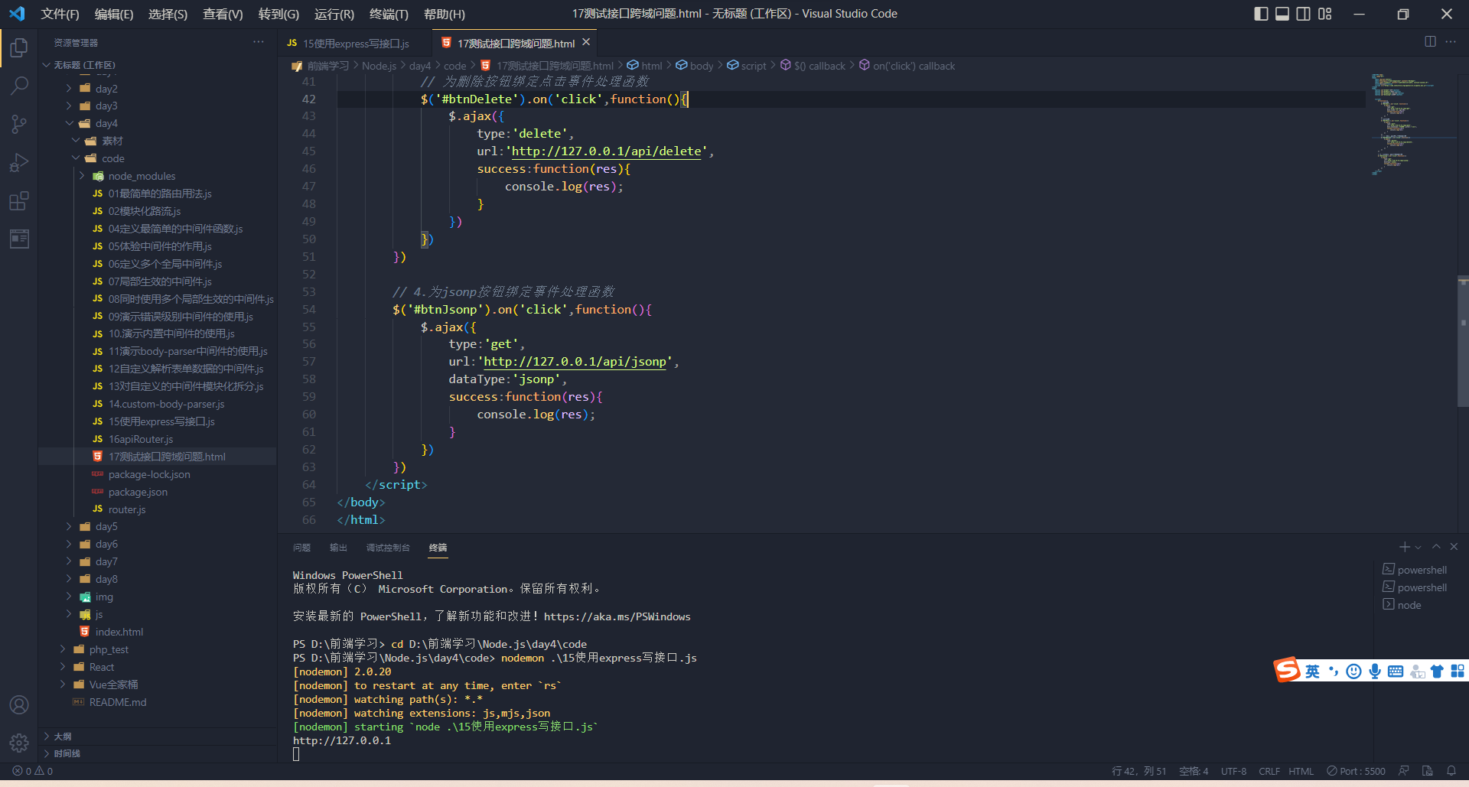Maximize the terminal panel with the chevron
The width and height of the screenshot is (1469, 787).
pyautogui.click(x=1435, y=547)
